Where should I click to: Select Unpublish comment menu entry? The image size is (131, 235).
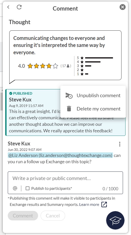93,95
